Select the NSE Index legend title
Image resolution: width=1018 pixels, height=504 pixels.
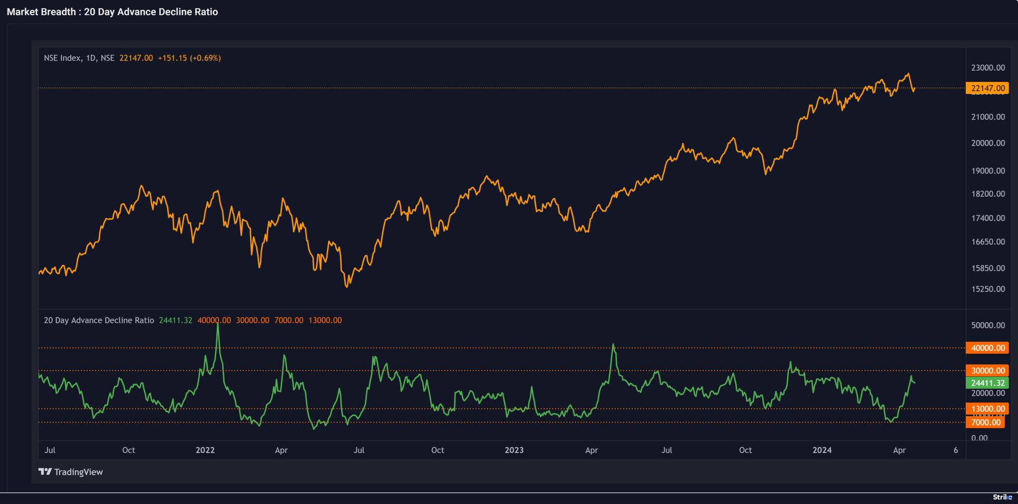click(79, 58)
